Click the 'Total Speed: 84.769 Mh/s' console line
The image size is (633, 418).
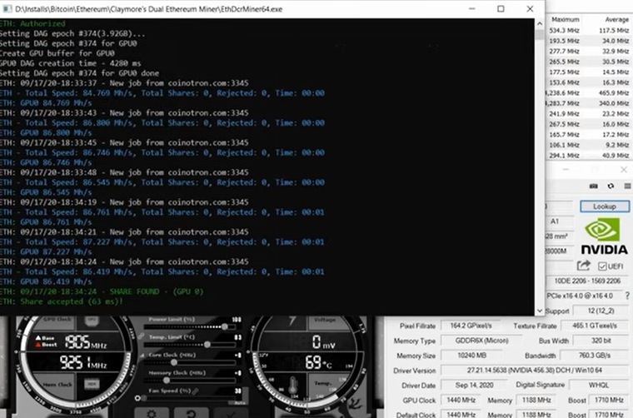click(x=162, y=93)
